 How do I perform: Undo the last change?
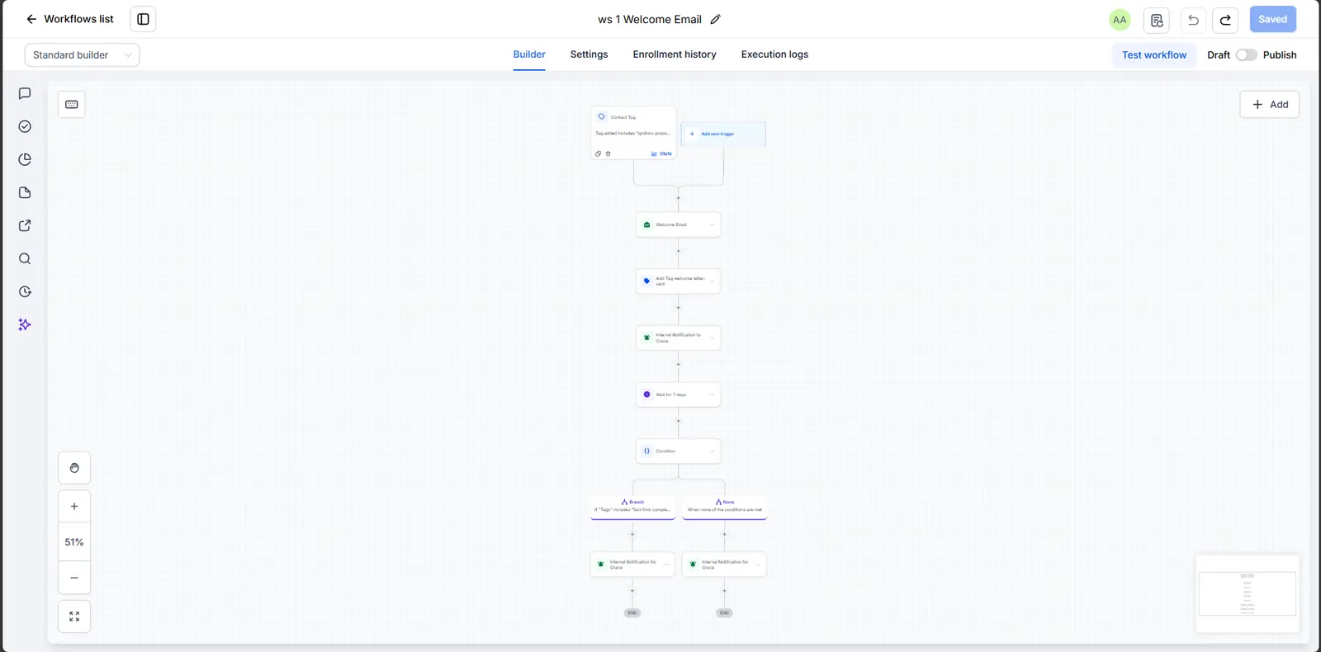[x=1193, y=20]
